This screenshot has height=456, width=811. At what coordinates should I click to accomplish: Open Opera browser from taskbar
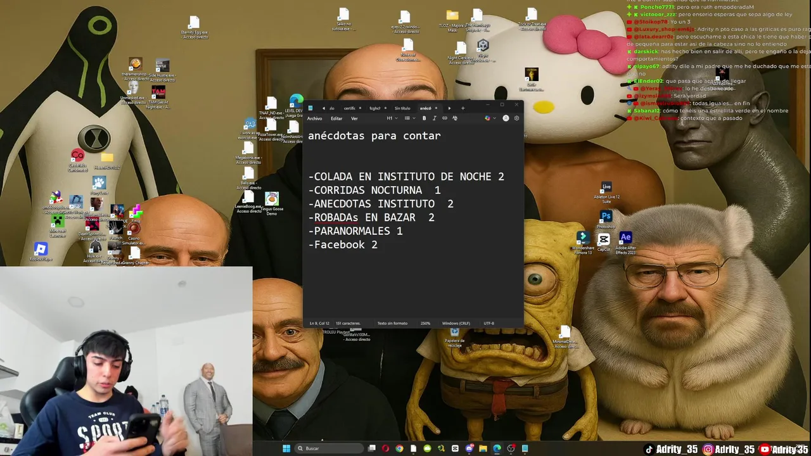point(385,448)
